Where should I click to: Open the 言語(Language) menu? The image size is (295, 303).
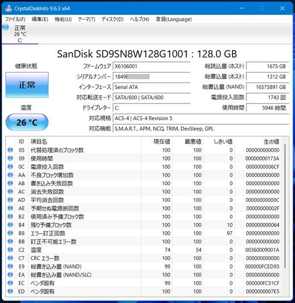tap(174, 19)
